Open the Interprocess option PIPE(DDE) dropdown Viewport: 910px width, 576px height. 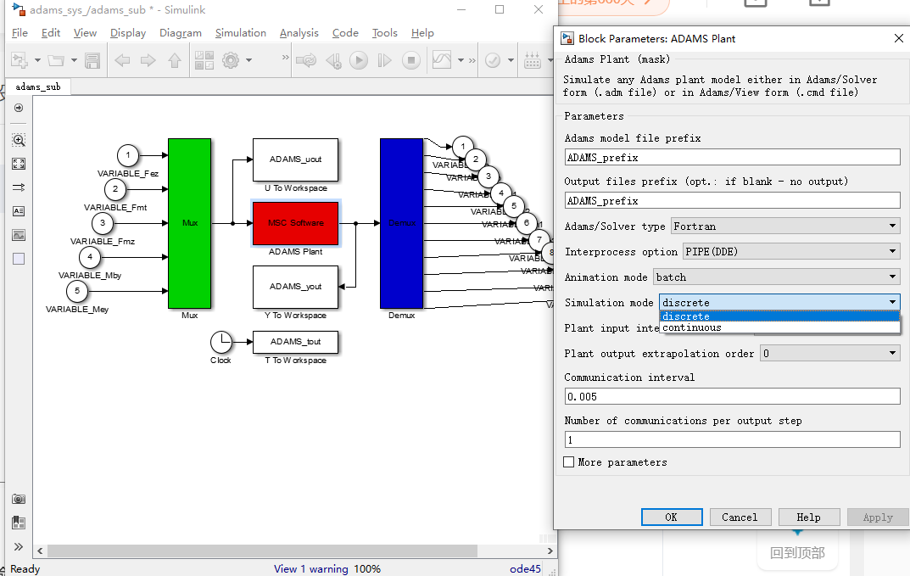pos(791,251)
